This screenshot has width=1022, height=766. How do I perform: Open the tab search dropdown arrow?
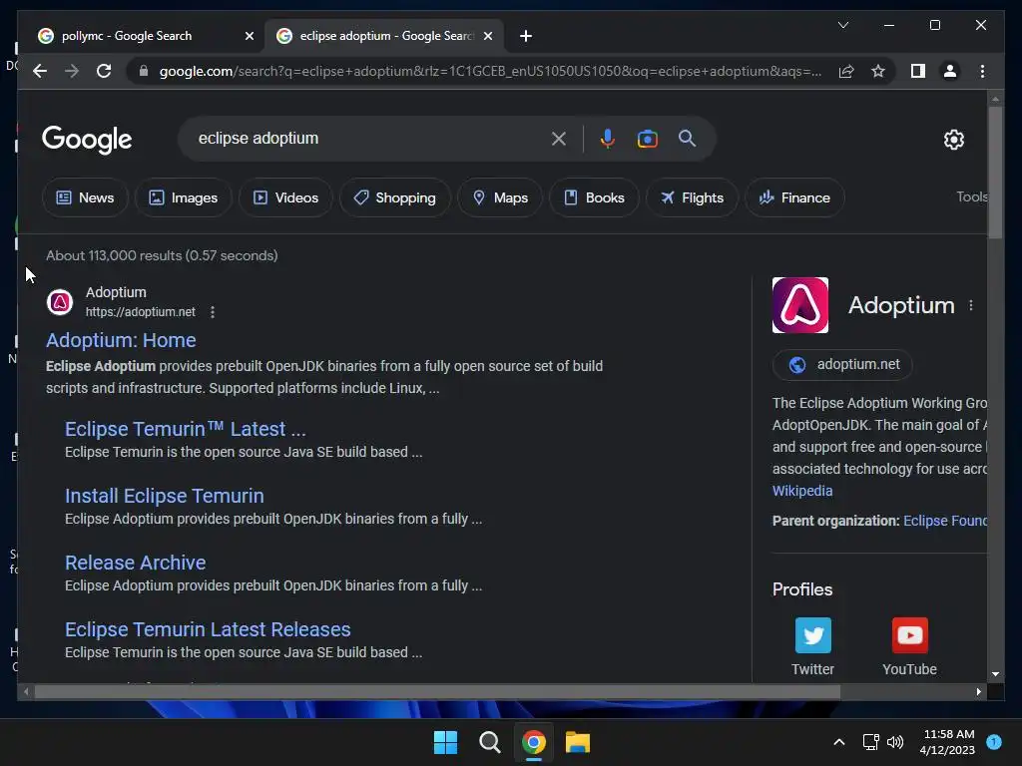click(x=842, y=25)
